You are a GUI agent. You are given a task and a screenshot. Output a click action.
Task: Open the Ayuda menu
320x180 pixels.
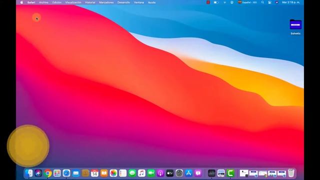point(151,2)
